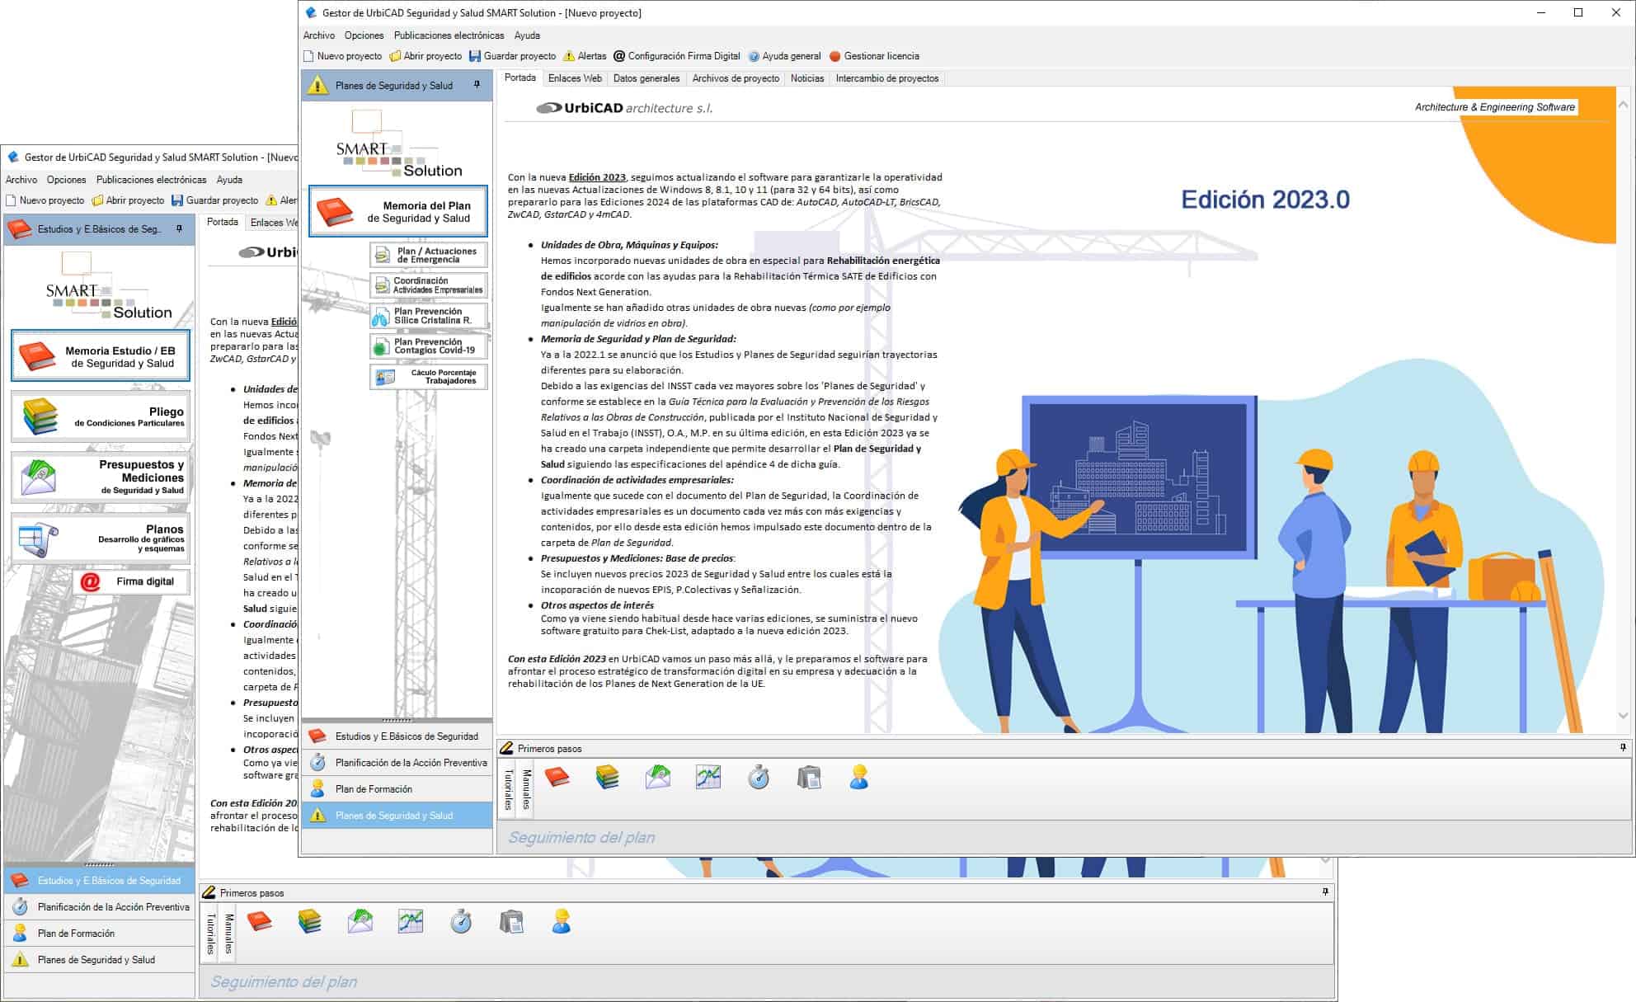This screenshot has width=1636, height=1002.
Task: Click worker helmet icon in front Primeros pasos
Action: (859, 777)
